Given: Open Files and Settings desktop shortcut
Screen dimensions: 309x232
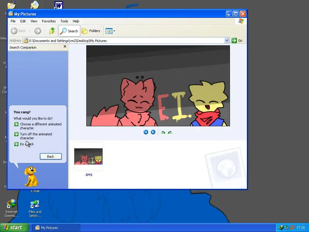Looking at the screenshot, I should pyautogui.click(x=35, y=208).
